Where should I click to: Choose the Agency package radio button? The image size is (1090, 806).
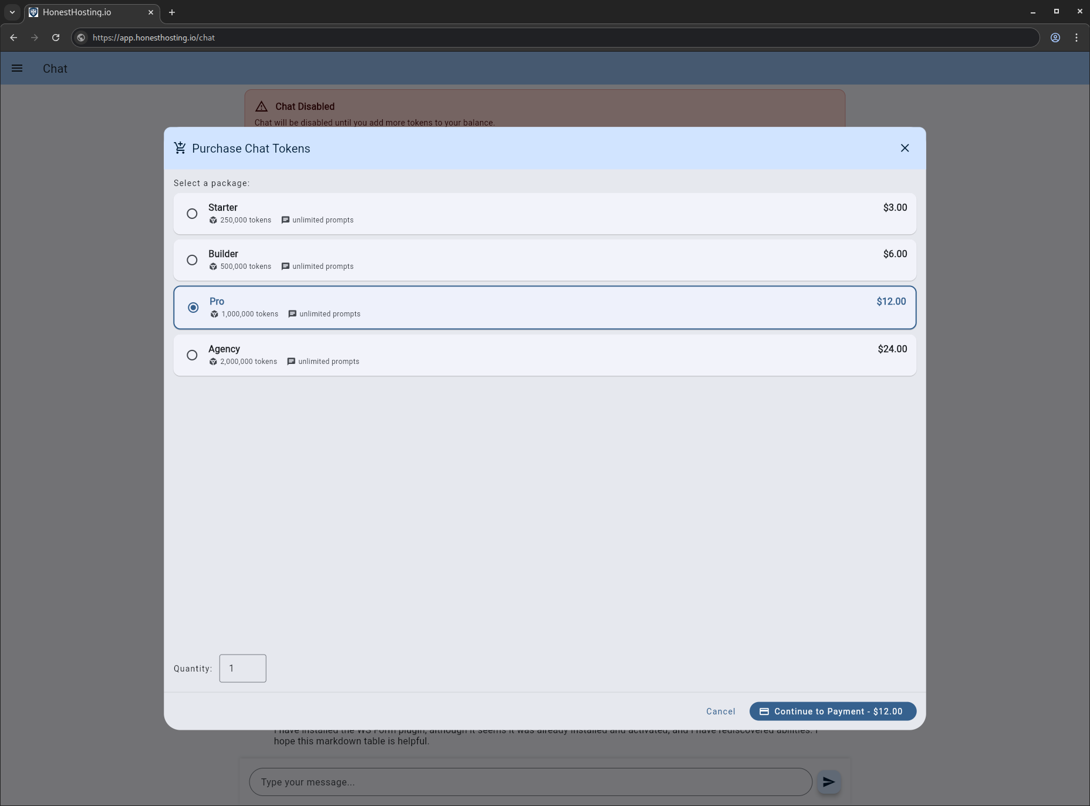coord(192,355)
